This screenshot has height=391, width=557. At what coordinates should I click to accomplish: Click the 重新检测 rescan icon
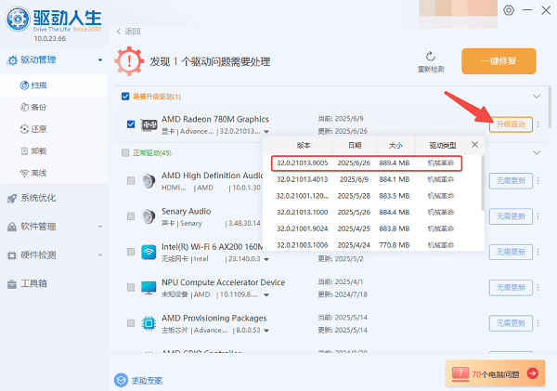click(431, 57)
